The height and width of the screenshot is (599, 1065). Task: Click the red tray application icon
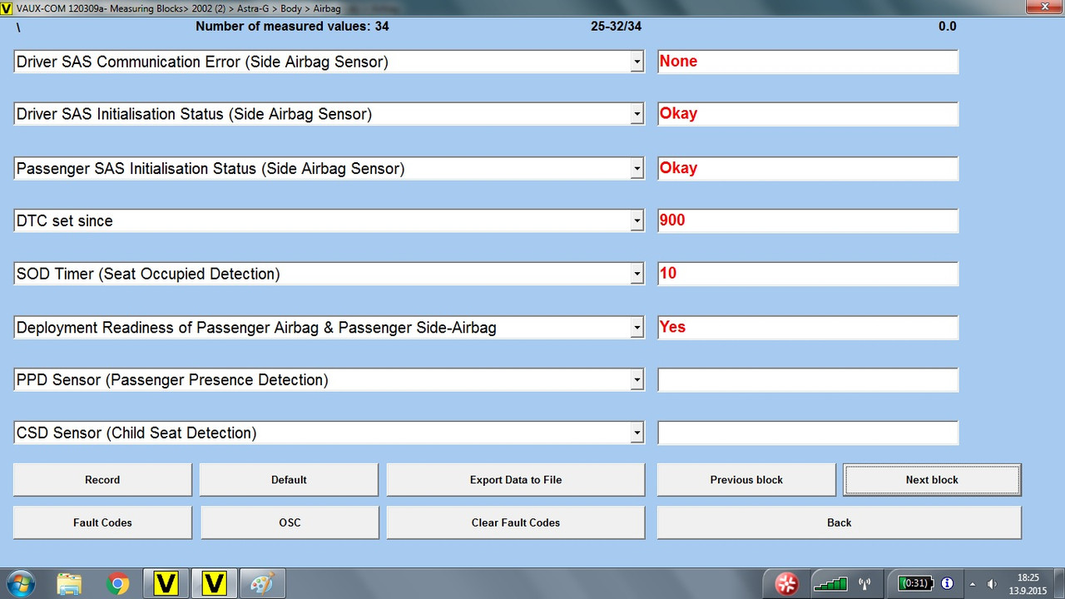[787, 584]
